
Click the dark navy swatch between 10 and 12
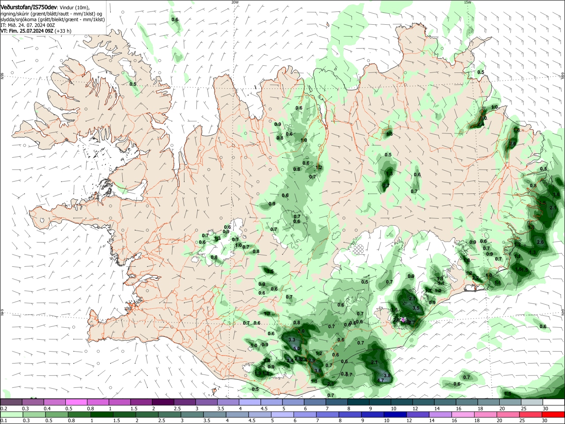coord(394,415)
